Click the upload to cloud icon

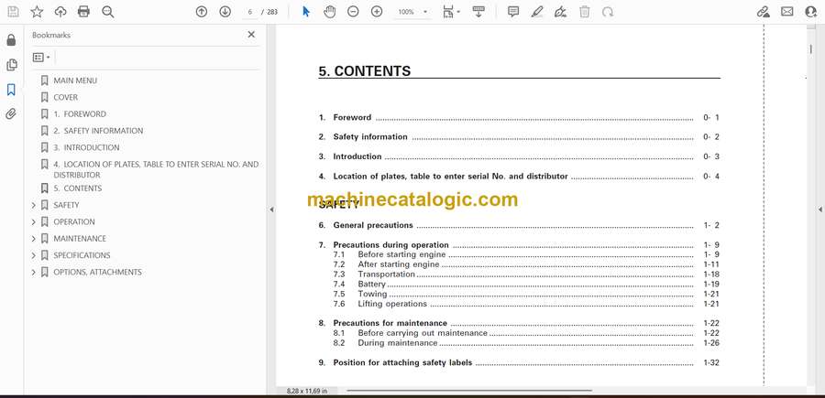tap(60, 12)
